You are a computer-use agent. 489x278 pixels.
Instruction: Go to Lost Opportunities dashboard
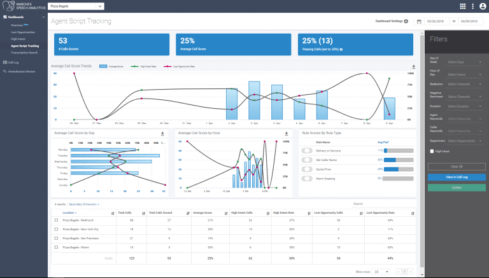click(23, 31)
